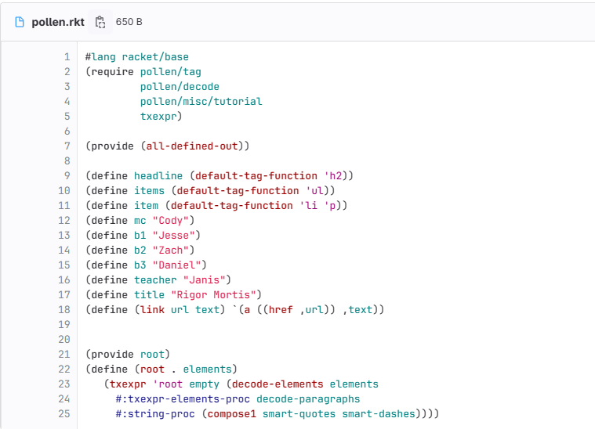Select line number 4

click(x=67, y=101)
